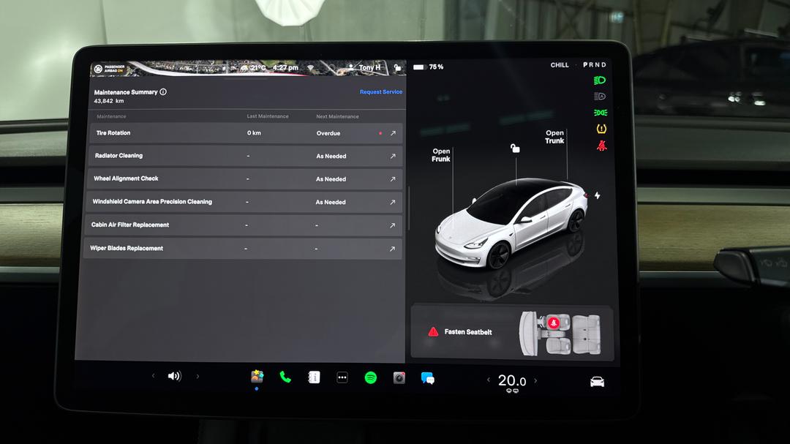
Task: Tap the red seatbelt seat marker
Action: (553, 323)
